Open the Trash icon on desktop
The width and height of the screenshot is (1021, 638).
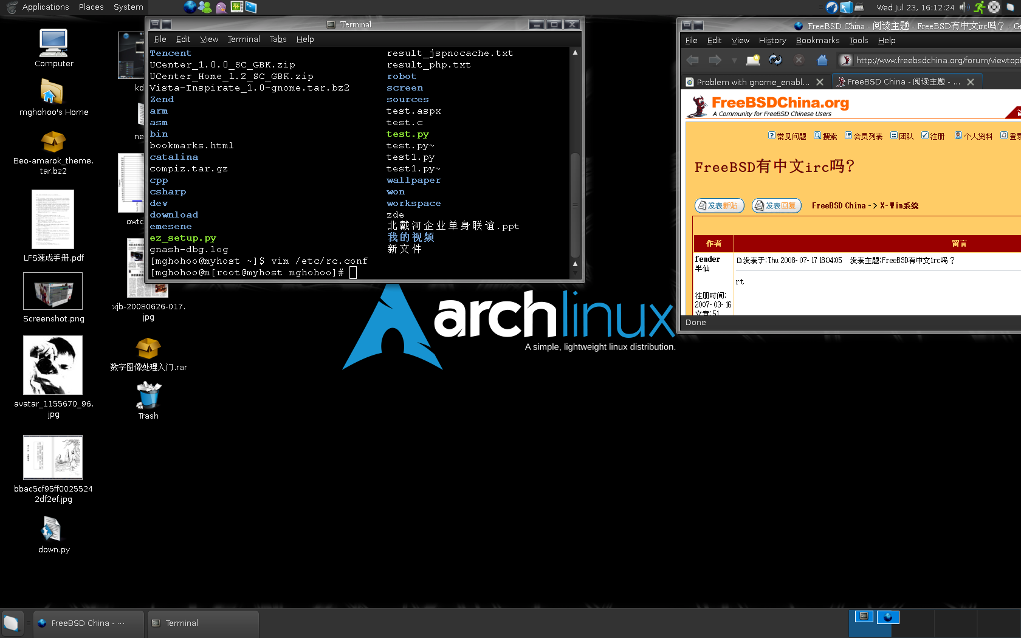point(148,400)
